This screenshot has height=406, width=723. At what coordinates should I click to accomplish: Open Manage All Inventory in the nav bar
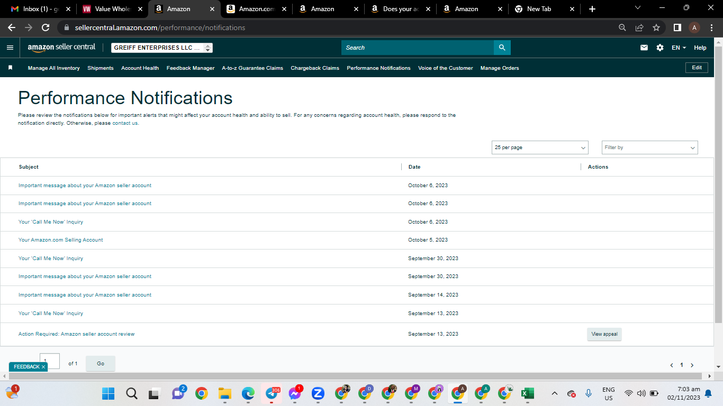54,68
